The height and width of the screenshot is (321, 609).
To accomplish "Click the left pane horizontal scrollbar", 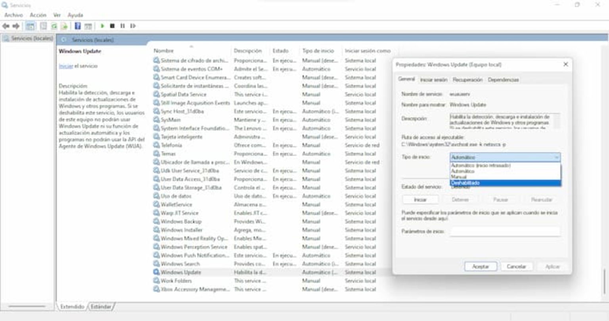I will (27, 306).
